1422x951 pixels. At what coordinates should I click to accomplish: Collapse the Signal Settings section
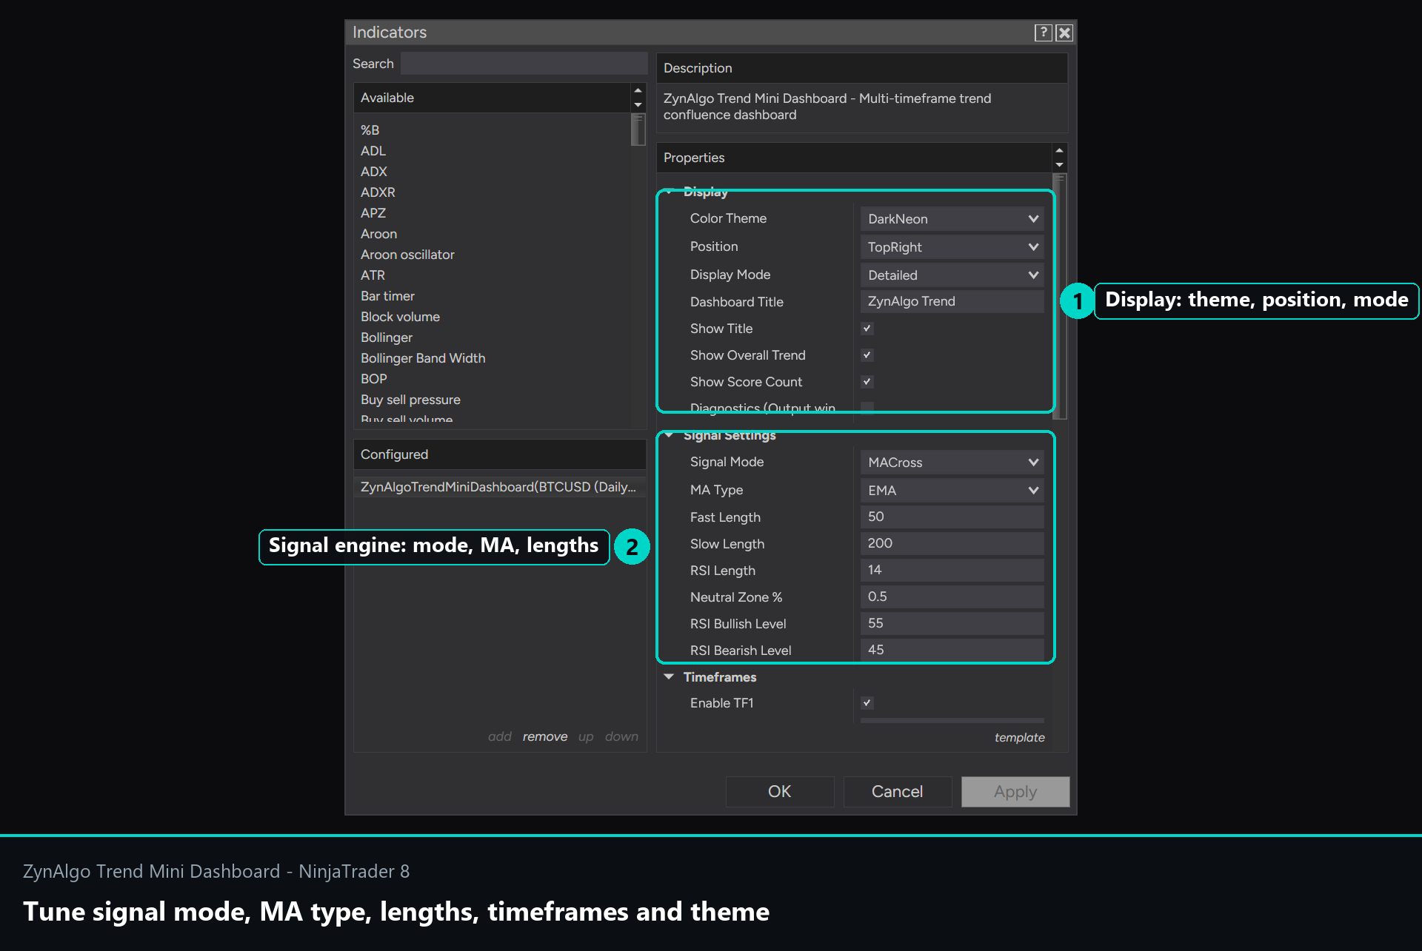tap(669, 436)
